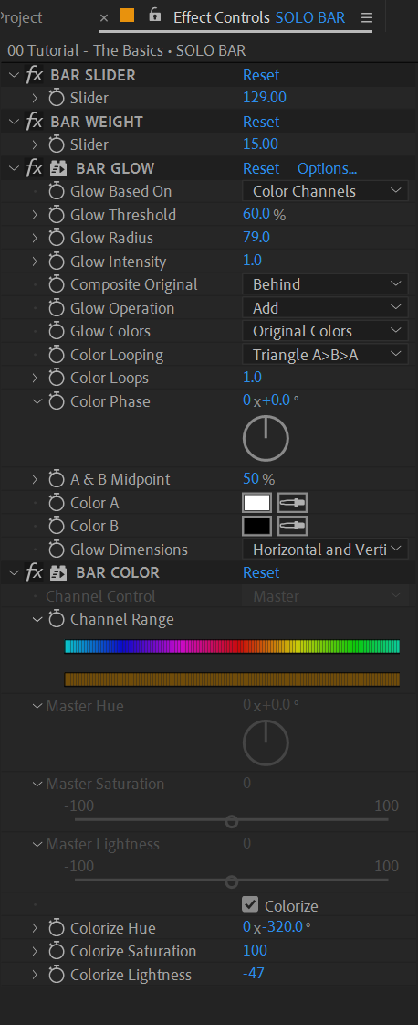Toggle Colorize Saturation stopwatch
Viewport: 418px width, 1025px height.
[57, 951]
